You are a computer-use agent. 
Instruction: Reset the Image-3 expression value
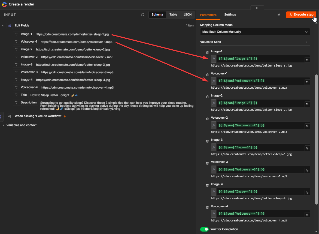point(307,148)
